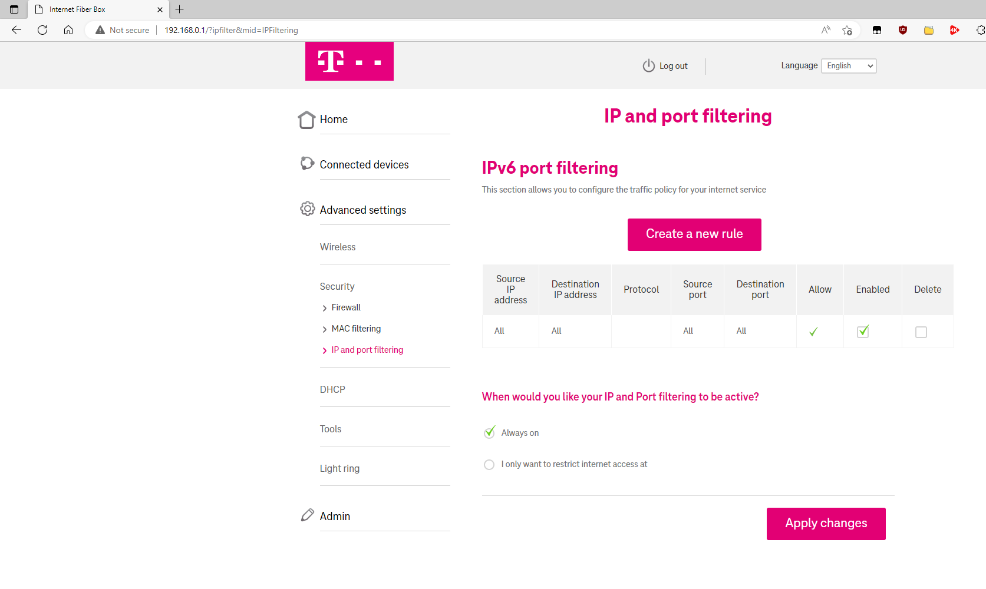Viewport: 986px width, 589px height.
Task: Expand the MAC filtering submenu item
Action: 356,329
